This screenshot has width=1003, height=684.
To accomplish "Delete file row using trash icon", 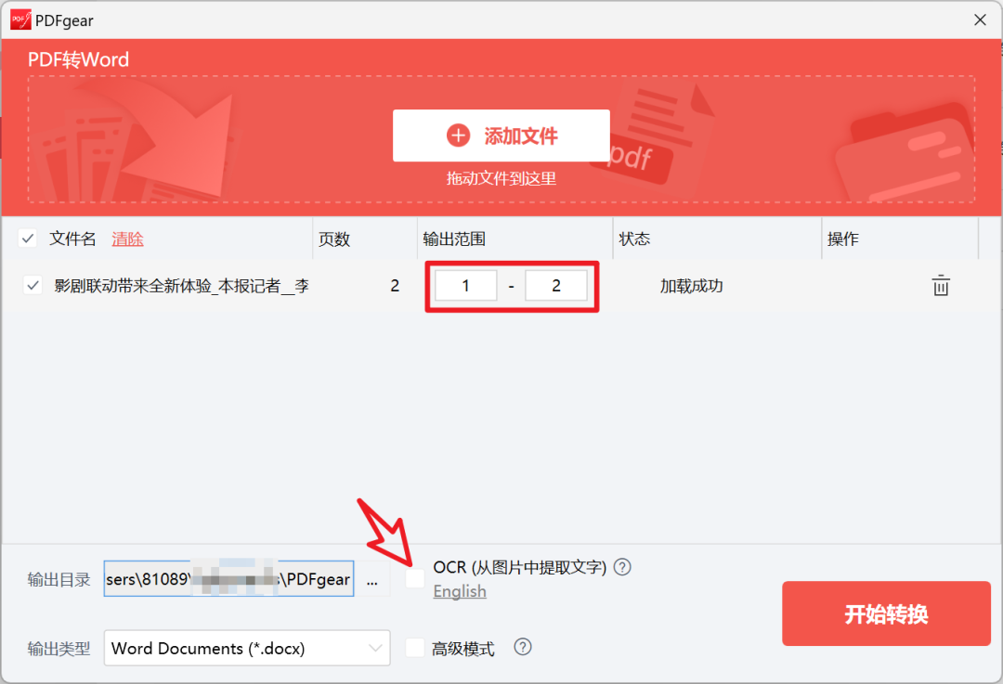I will click(x=940, y=285).
